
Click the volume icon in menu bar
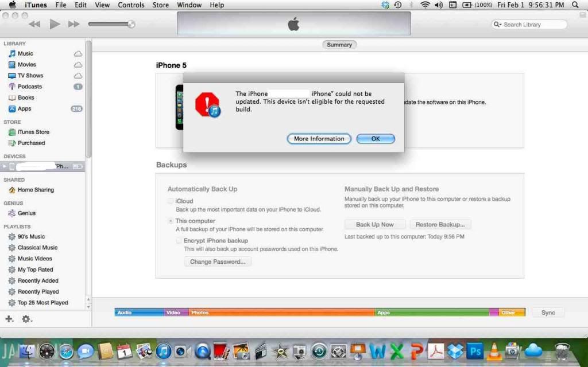tap(438, 5)
